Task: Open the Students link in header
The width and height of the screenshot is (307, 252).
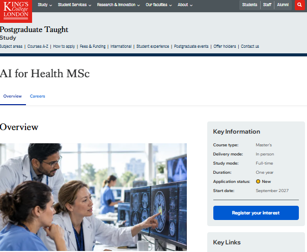Action: pos(249,5)
